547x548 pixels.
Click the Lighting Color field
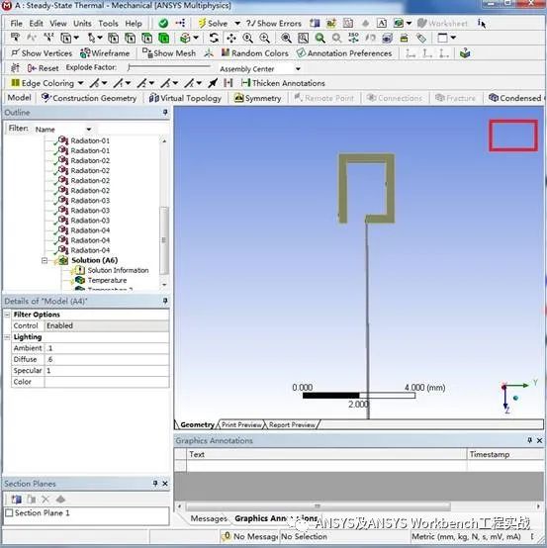point(107,382)
